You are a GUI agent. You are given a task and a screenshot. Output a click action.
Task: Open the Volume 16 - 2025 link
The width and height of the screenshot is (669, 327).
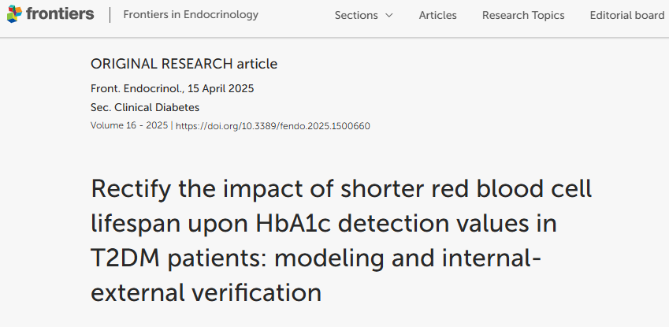129,125
